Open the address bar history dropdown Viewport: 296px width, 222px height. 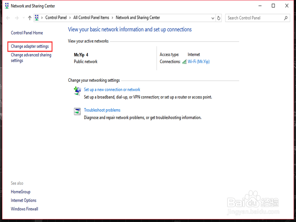click(213, 18)
